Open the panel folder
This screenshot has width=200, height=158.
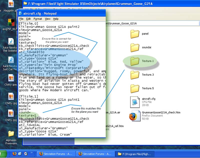click(134, 34)
